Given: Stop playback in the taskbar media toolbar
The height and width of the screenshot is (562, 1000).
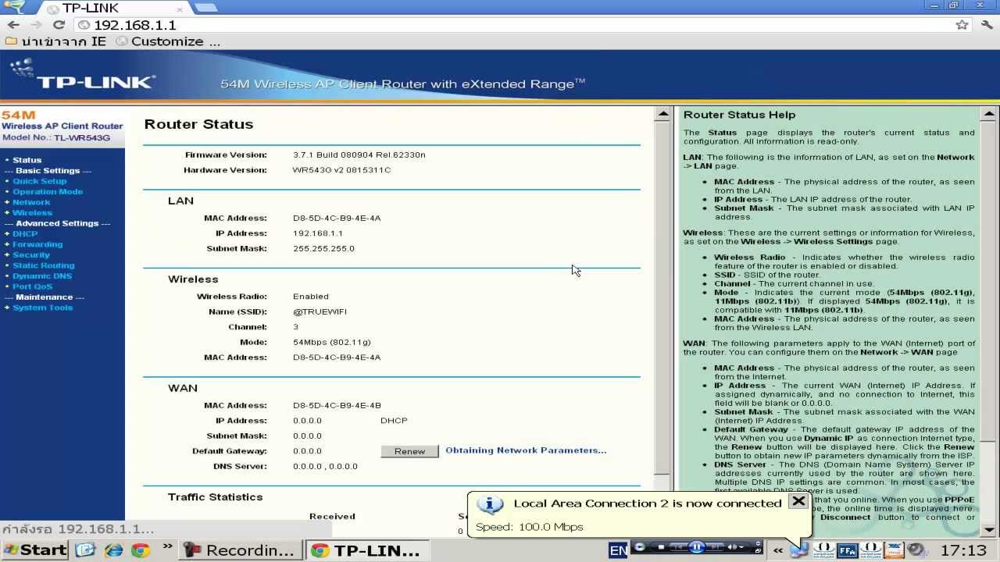Looking at the screenshot, I should coord(661,546).
